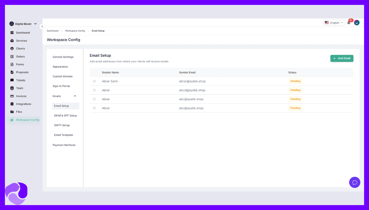Open the Proposals section
Viewport: 369px width, 210px height.
(x=22, y=72)
